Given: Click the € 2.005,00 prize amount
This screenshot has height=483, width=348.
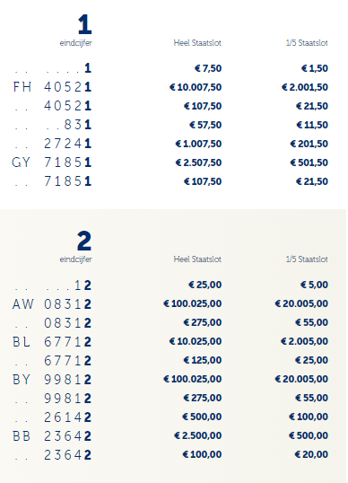Looking at the screenshot, I should pyautogui.click(x=304, y=341).
